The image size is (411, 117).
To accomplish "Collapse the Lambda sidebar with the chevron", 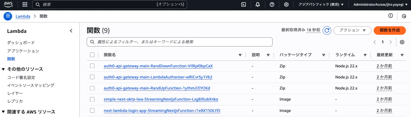I will pos(71,31).
